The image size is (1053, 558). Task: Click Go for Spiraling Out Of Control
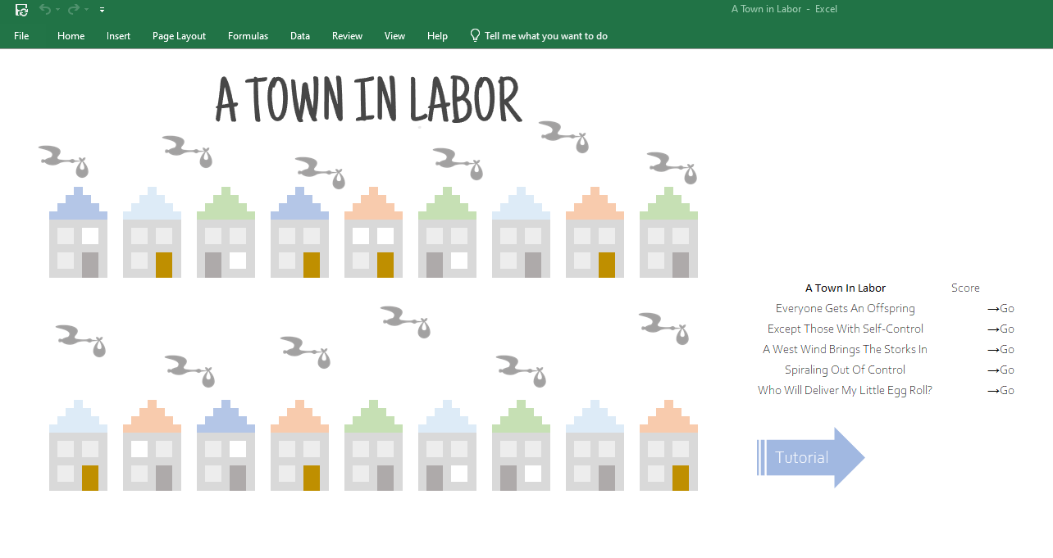click(x=1001, y=370)
